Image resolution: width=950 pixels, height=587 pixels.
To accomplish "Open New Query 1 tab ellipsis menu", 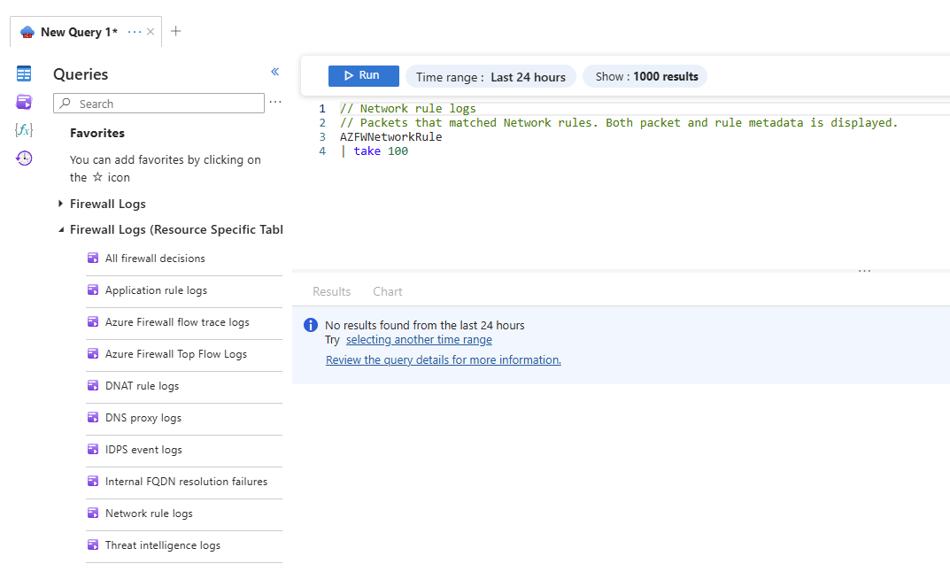I will click(x=135, y=32).
